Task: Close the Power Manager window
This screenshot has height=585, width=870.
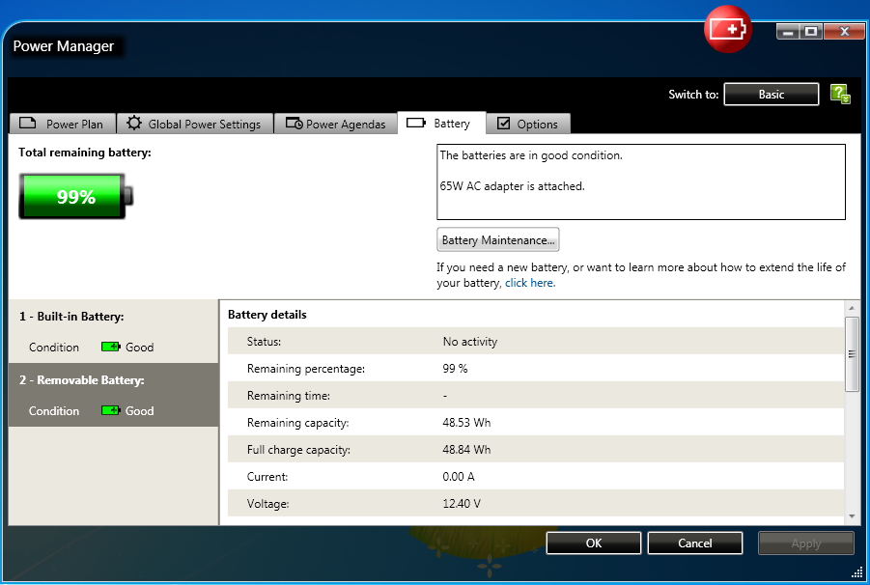Action: [x=844, y=32]
